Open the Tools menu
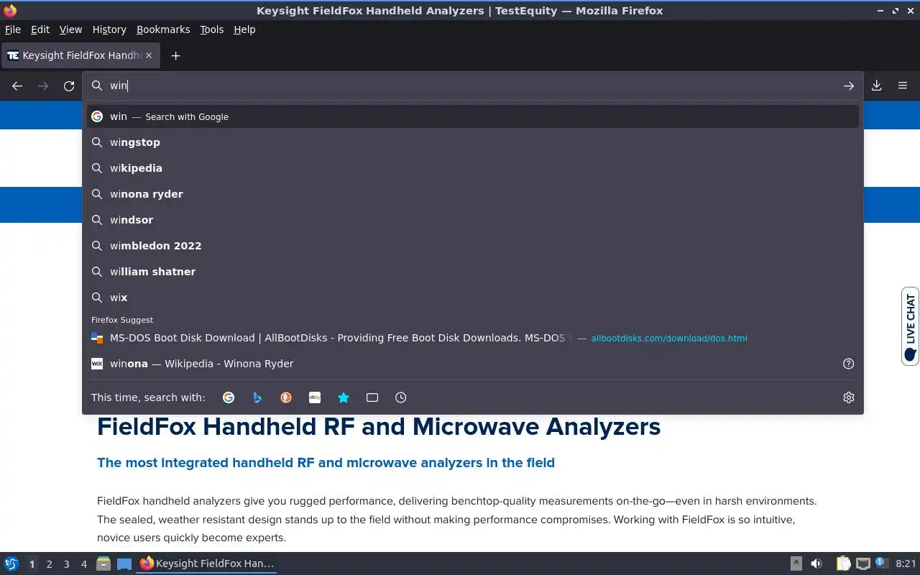The image size is (920, 575). coord(212,29)
